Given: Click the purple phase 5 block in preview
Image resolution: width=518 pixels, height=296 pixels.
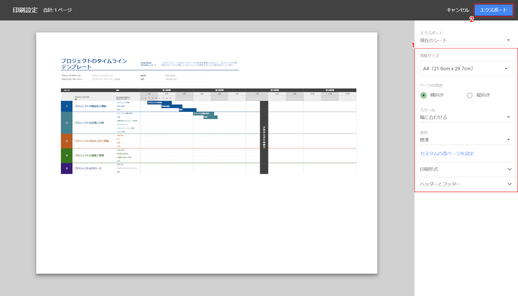Looking at the screenshot, I should (x=67, y=168).
